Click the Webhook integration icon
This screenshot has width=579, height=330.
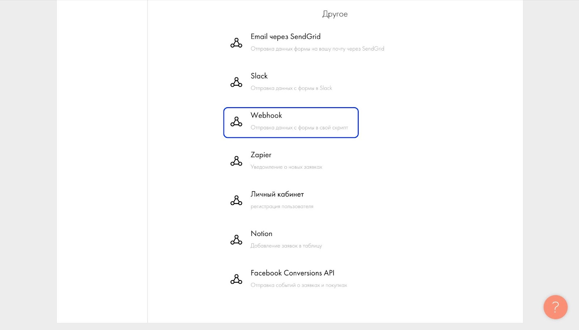point(236,121)
